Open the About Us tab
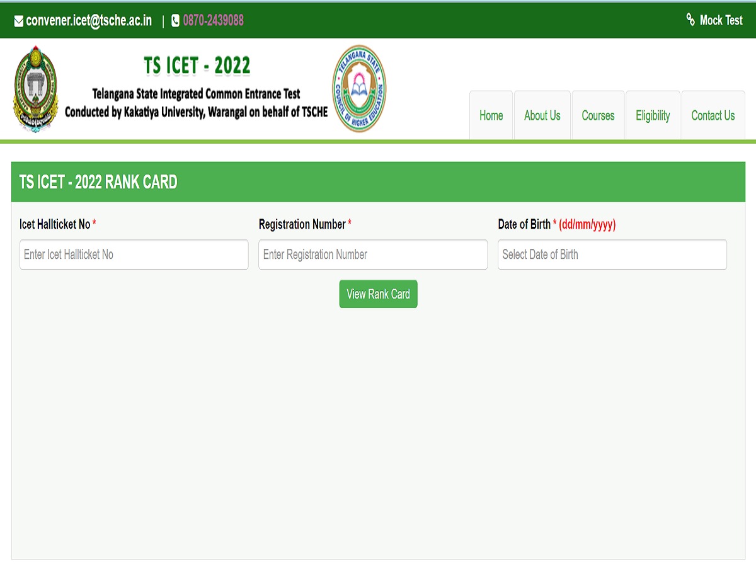The image size is (756, 567). tap(542, 115)
